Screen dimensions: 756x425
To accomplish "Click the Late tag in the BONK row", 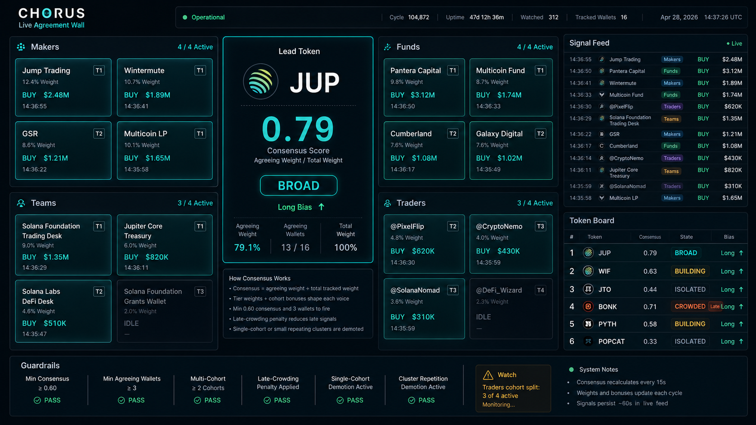I will pos(715,306).
